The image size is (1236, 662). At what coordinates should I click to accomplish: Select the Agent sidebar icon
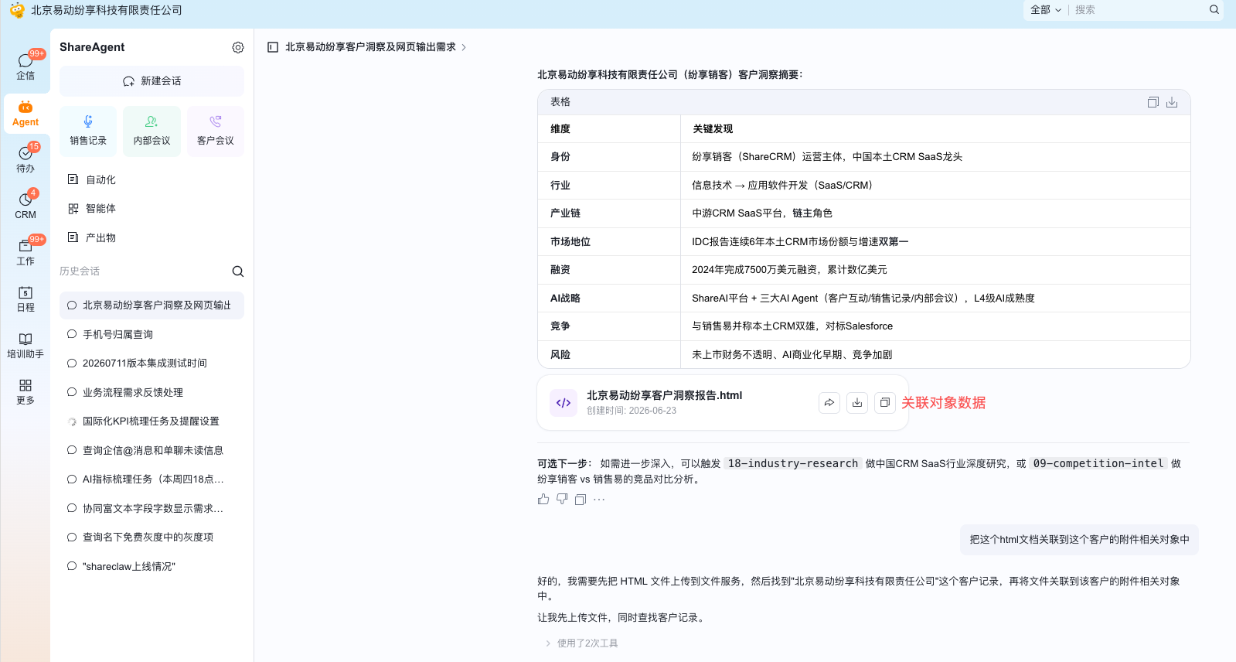pos(26,113)
